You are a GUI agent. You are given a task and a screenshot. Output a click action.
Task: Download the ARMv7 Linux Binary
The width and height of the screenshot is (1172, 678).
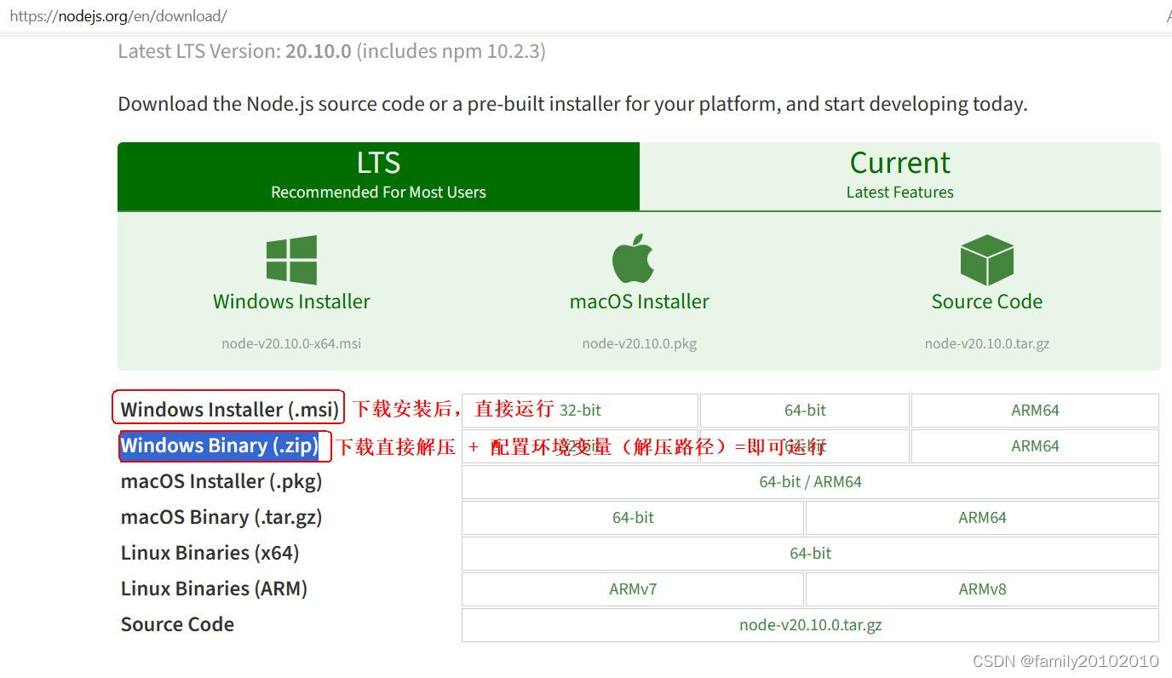(632, 589)
